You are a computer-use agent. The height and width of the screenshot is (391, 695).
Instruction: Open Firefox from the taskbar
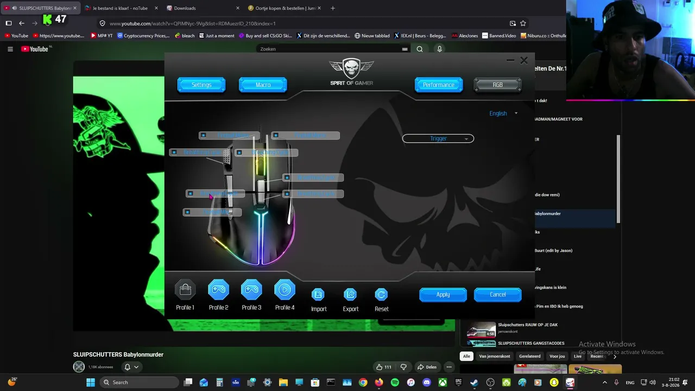tap(379, 382)
